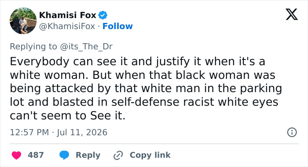
Task: Open the 12:57 PM timestamp
Action: coord(29,132)
